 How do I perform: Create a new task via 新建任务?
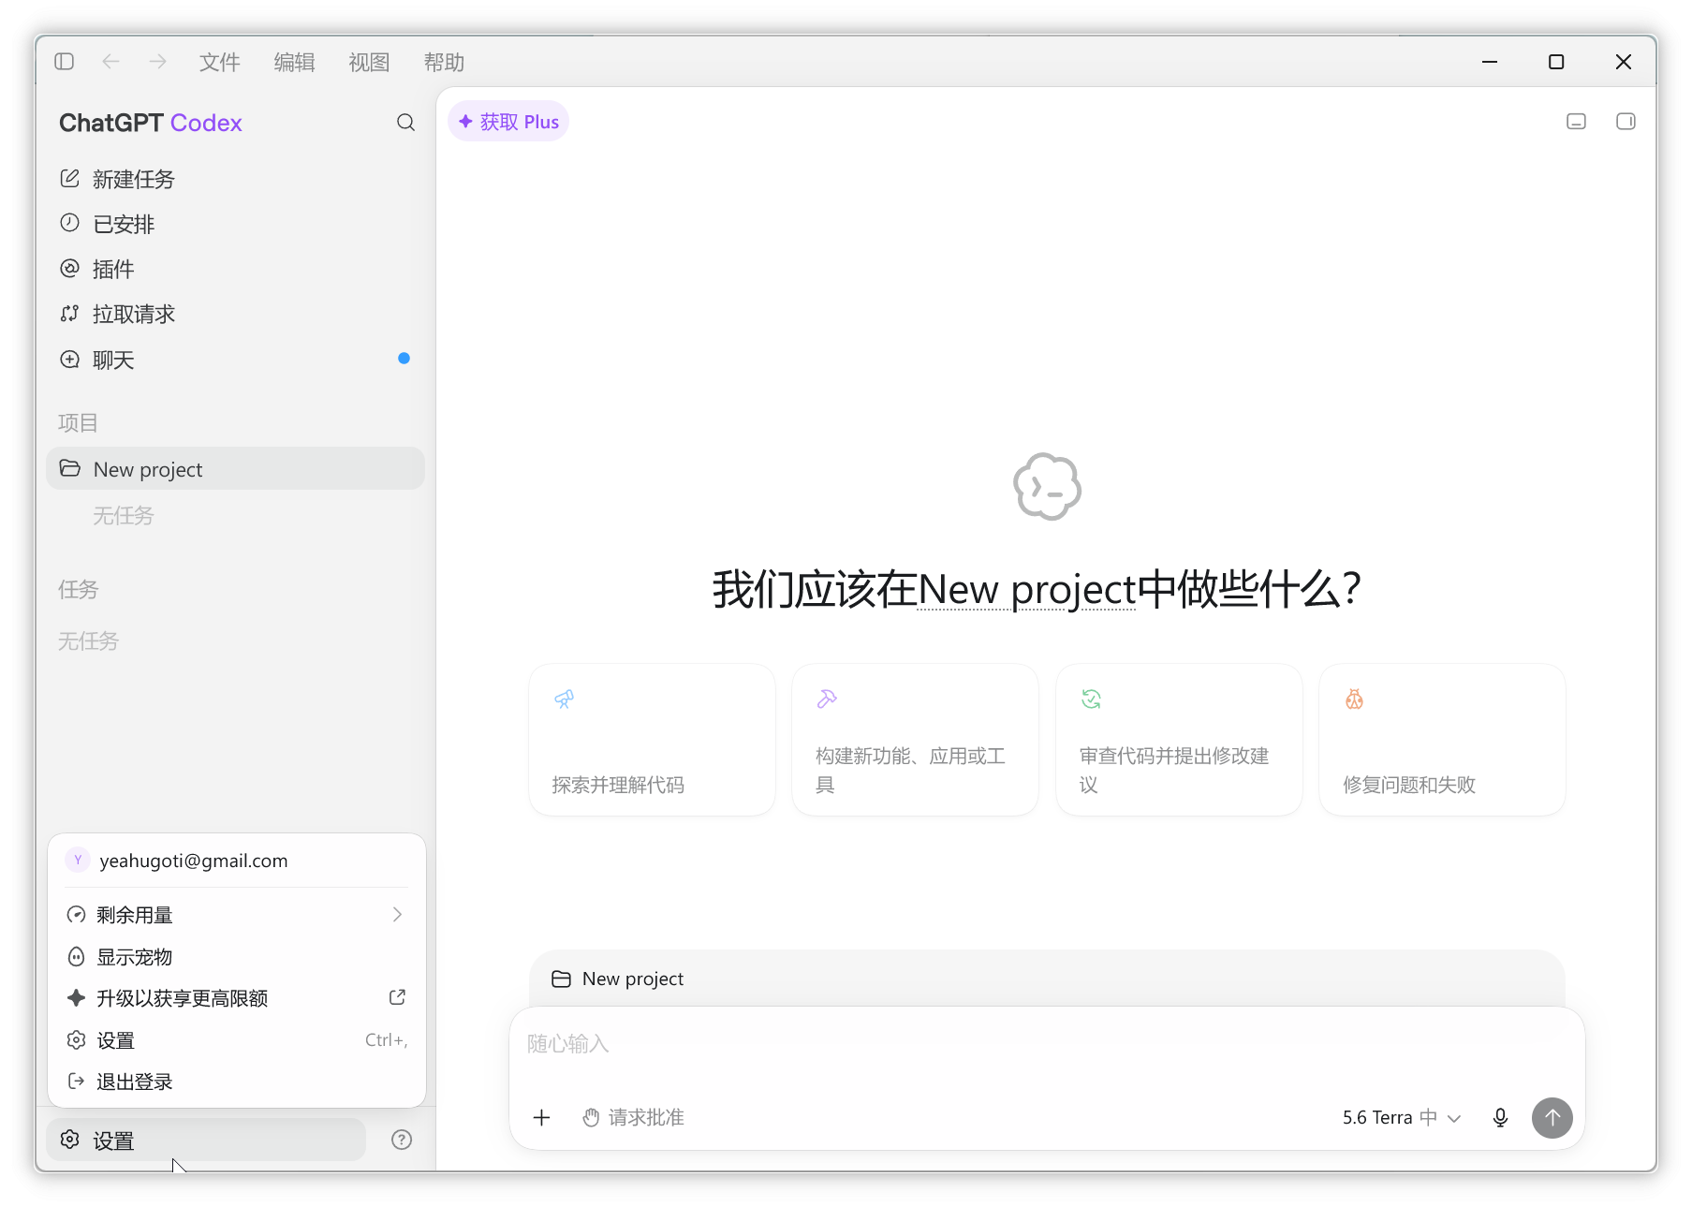tap(235, 179)
